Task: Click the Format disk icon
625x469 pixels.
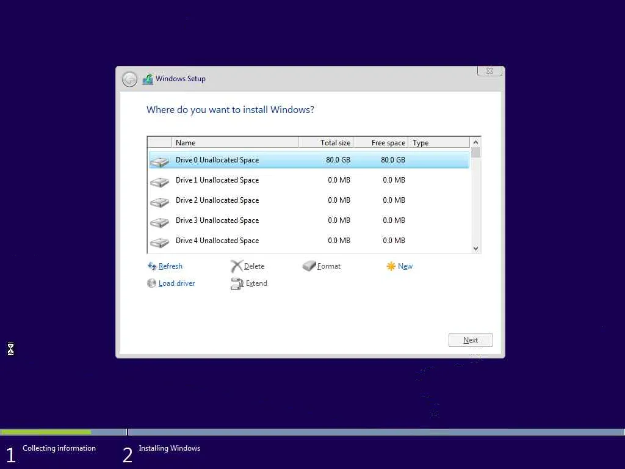Action: [x=309, y=266]
